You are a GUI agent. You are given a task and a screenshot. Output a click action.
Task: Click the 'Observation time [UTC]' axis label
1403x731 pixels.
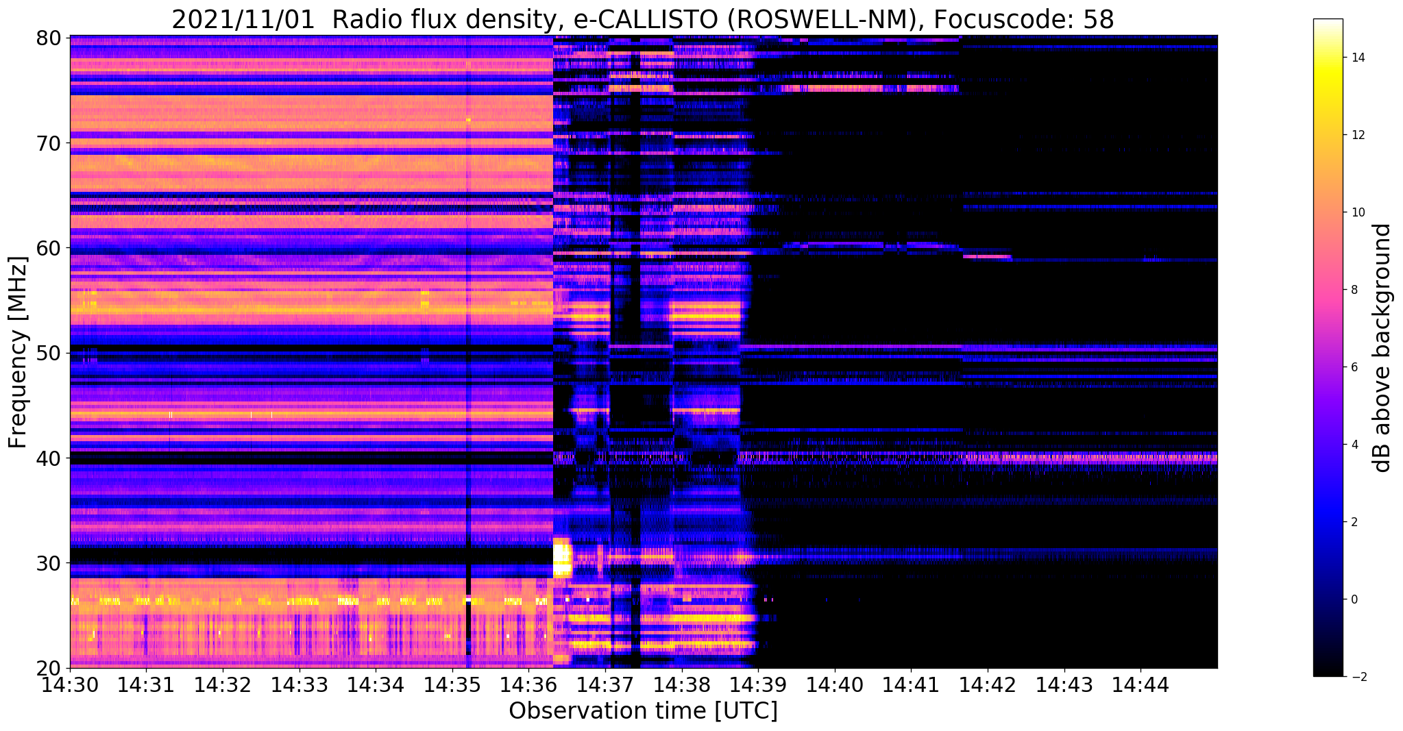point(643,711)
